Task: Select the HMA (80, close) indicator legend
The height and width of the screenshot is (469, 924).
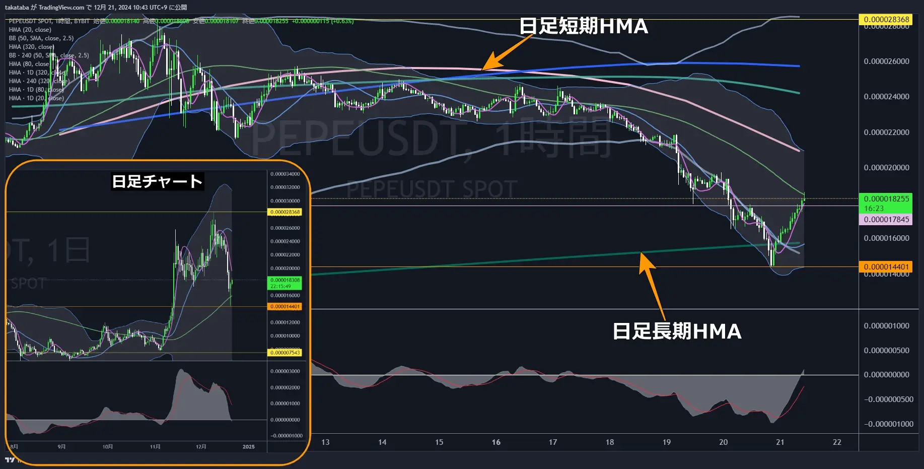Action: pos(29,64)
